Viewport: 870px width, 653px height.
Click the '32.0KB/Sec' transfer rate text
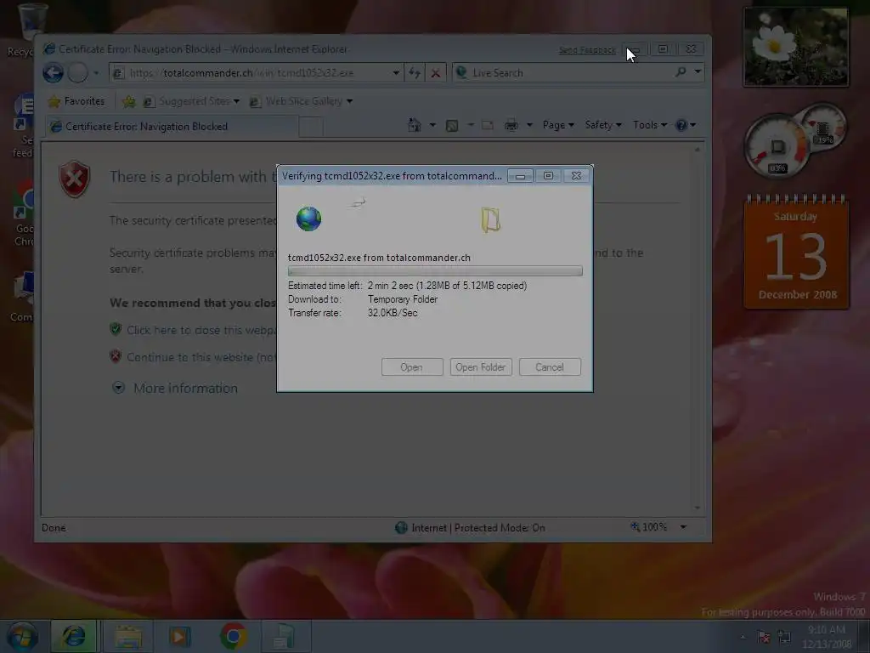(x=393, y=313)
